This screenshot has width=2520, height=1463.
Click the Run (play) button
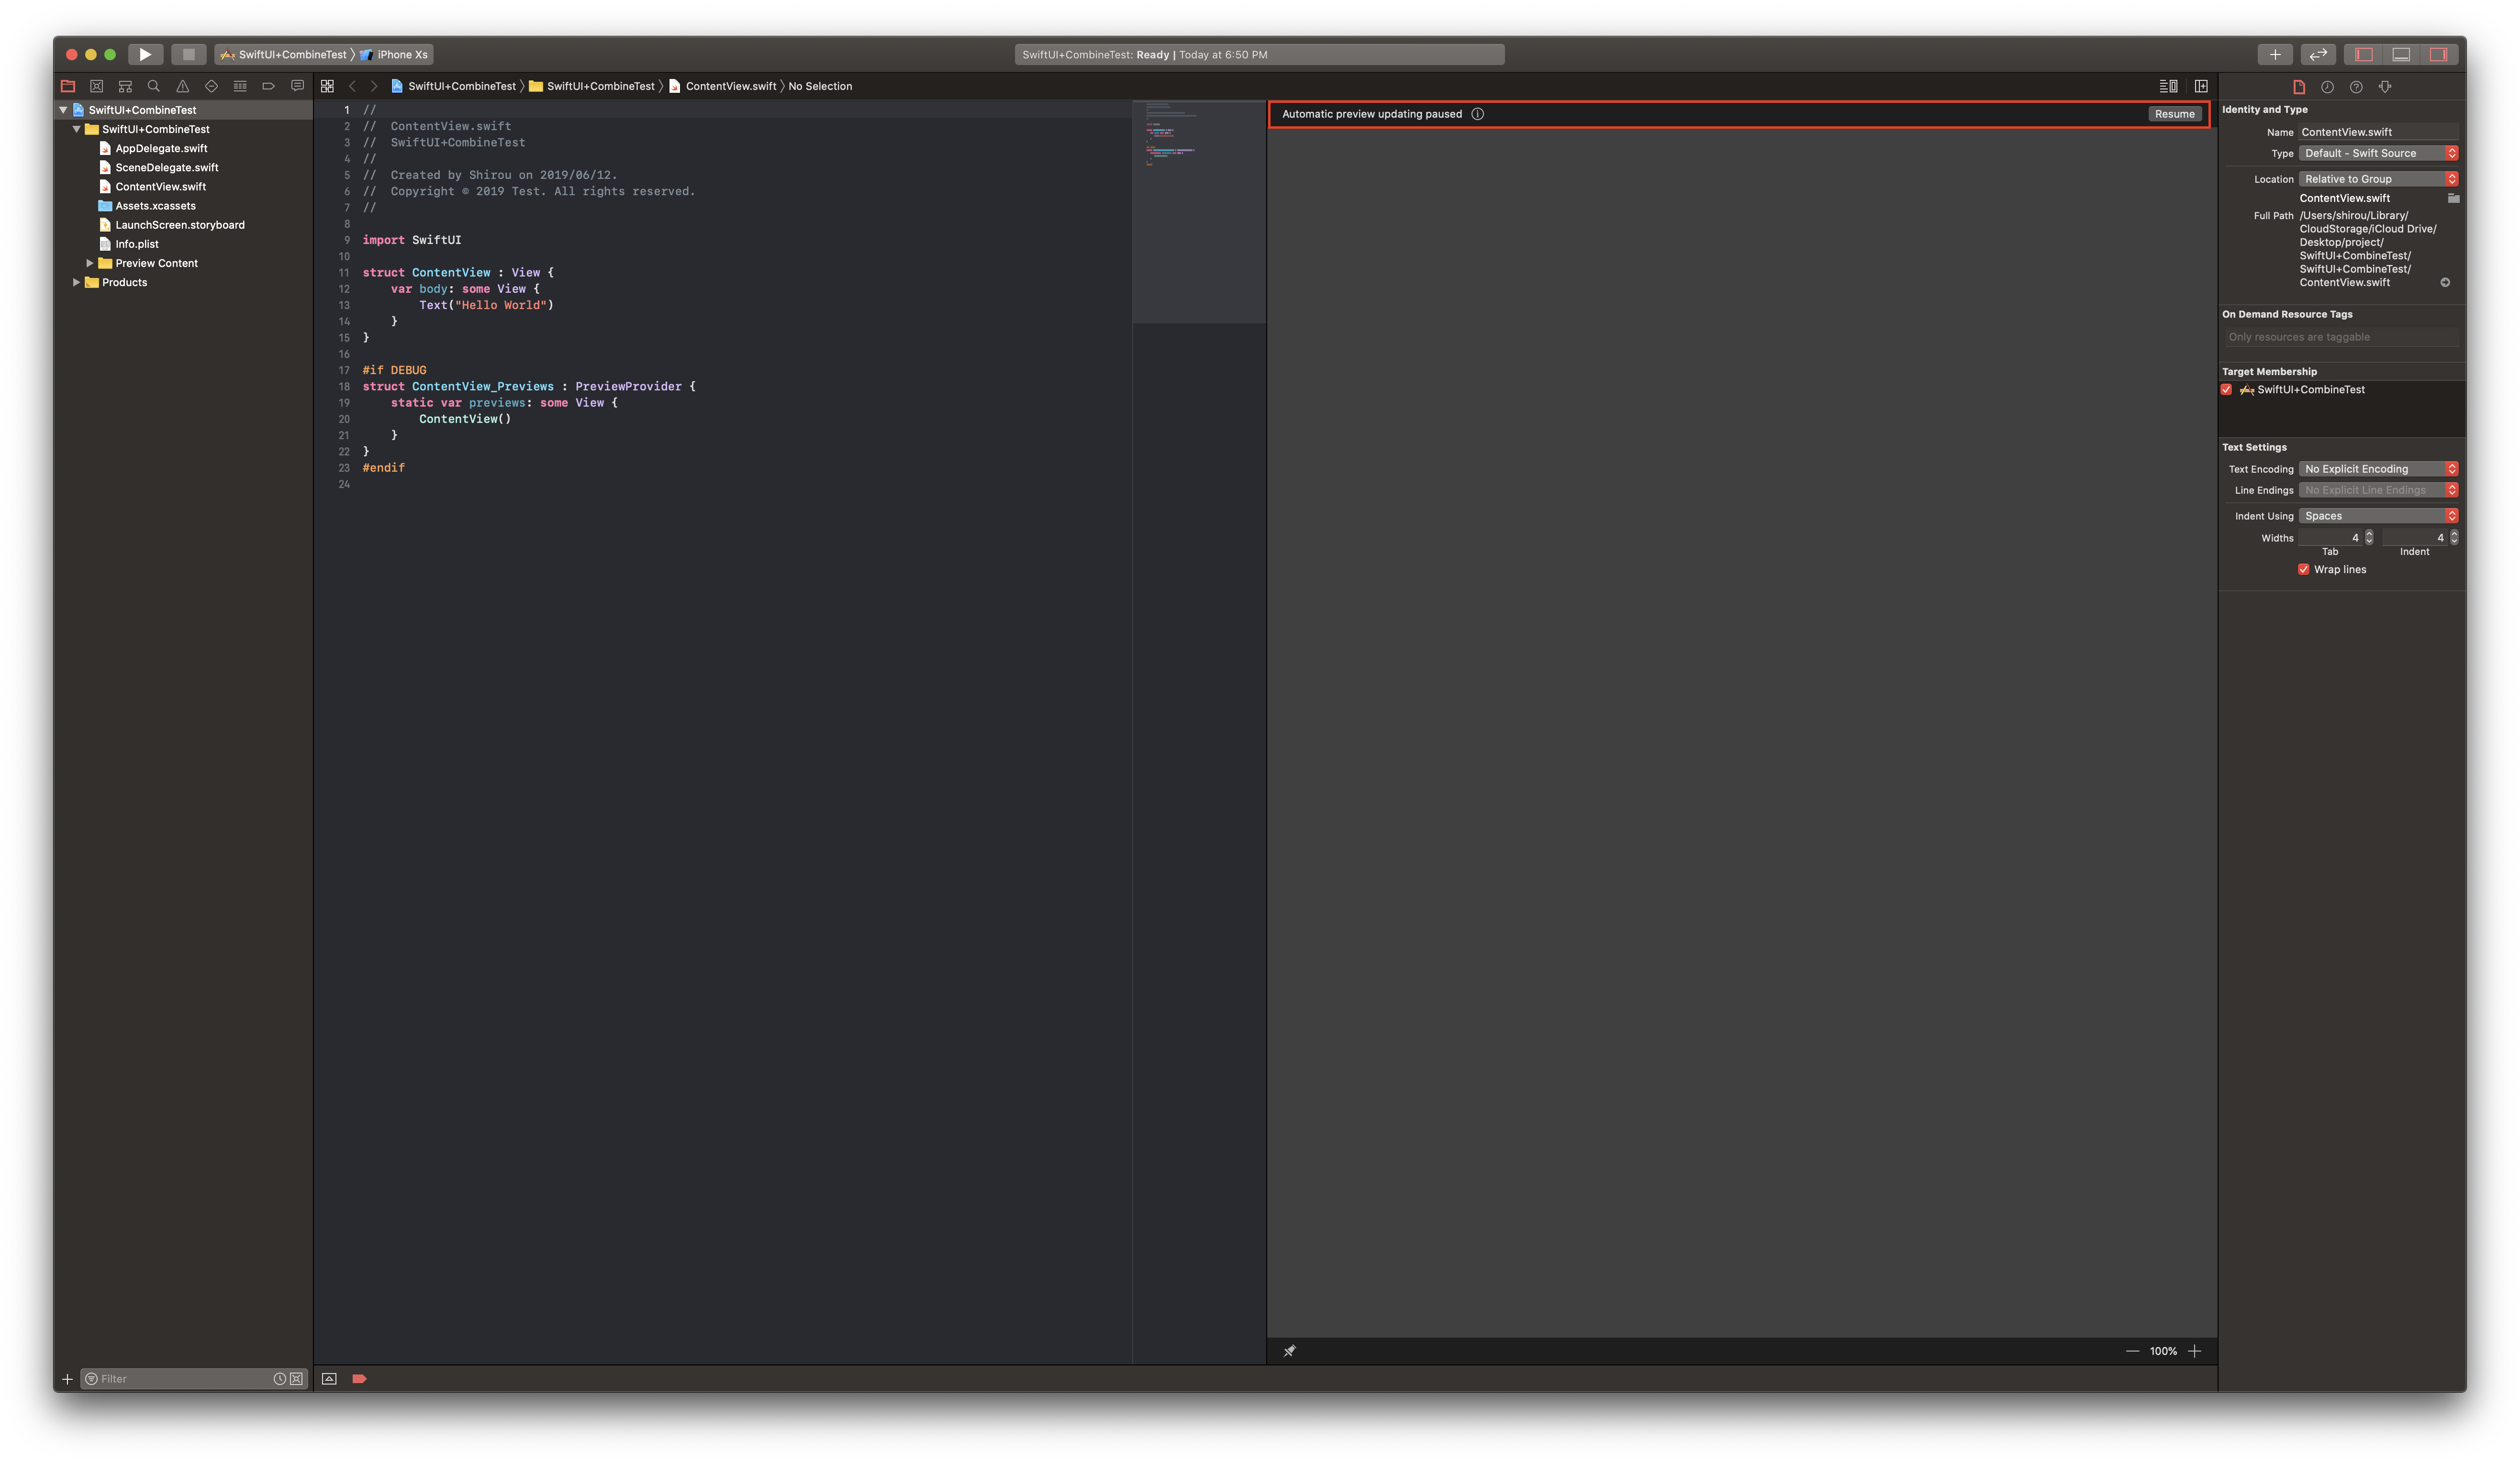[145, 54]
